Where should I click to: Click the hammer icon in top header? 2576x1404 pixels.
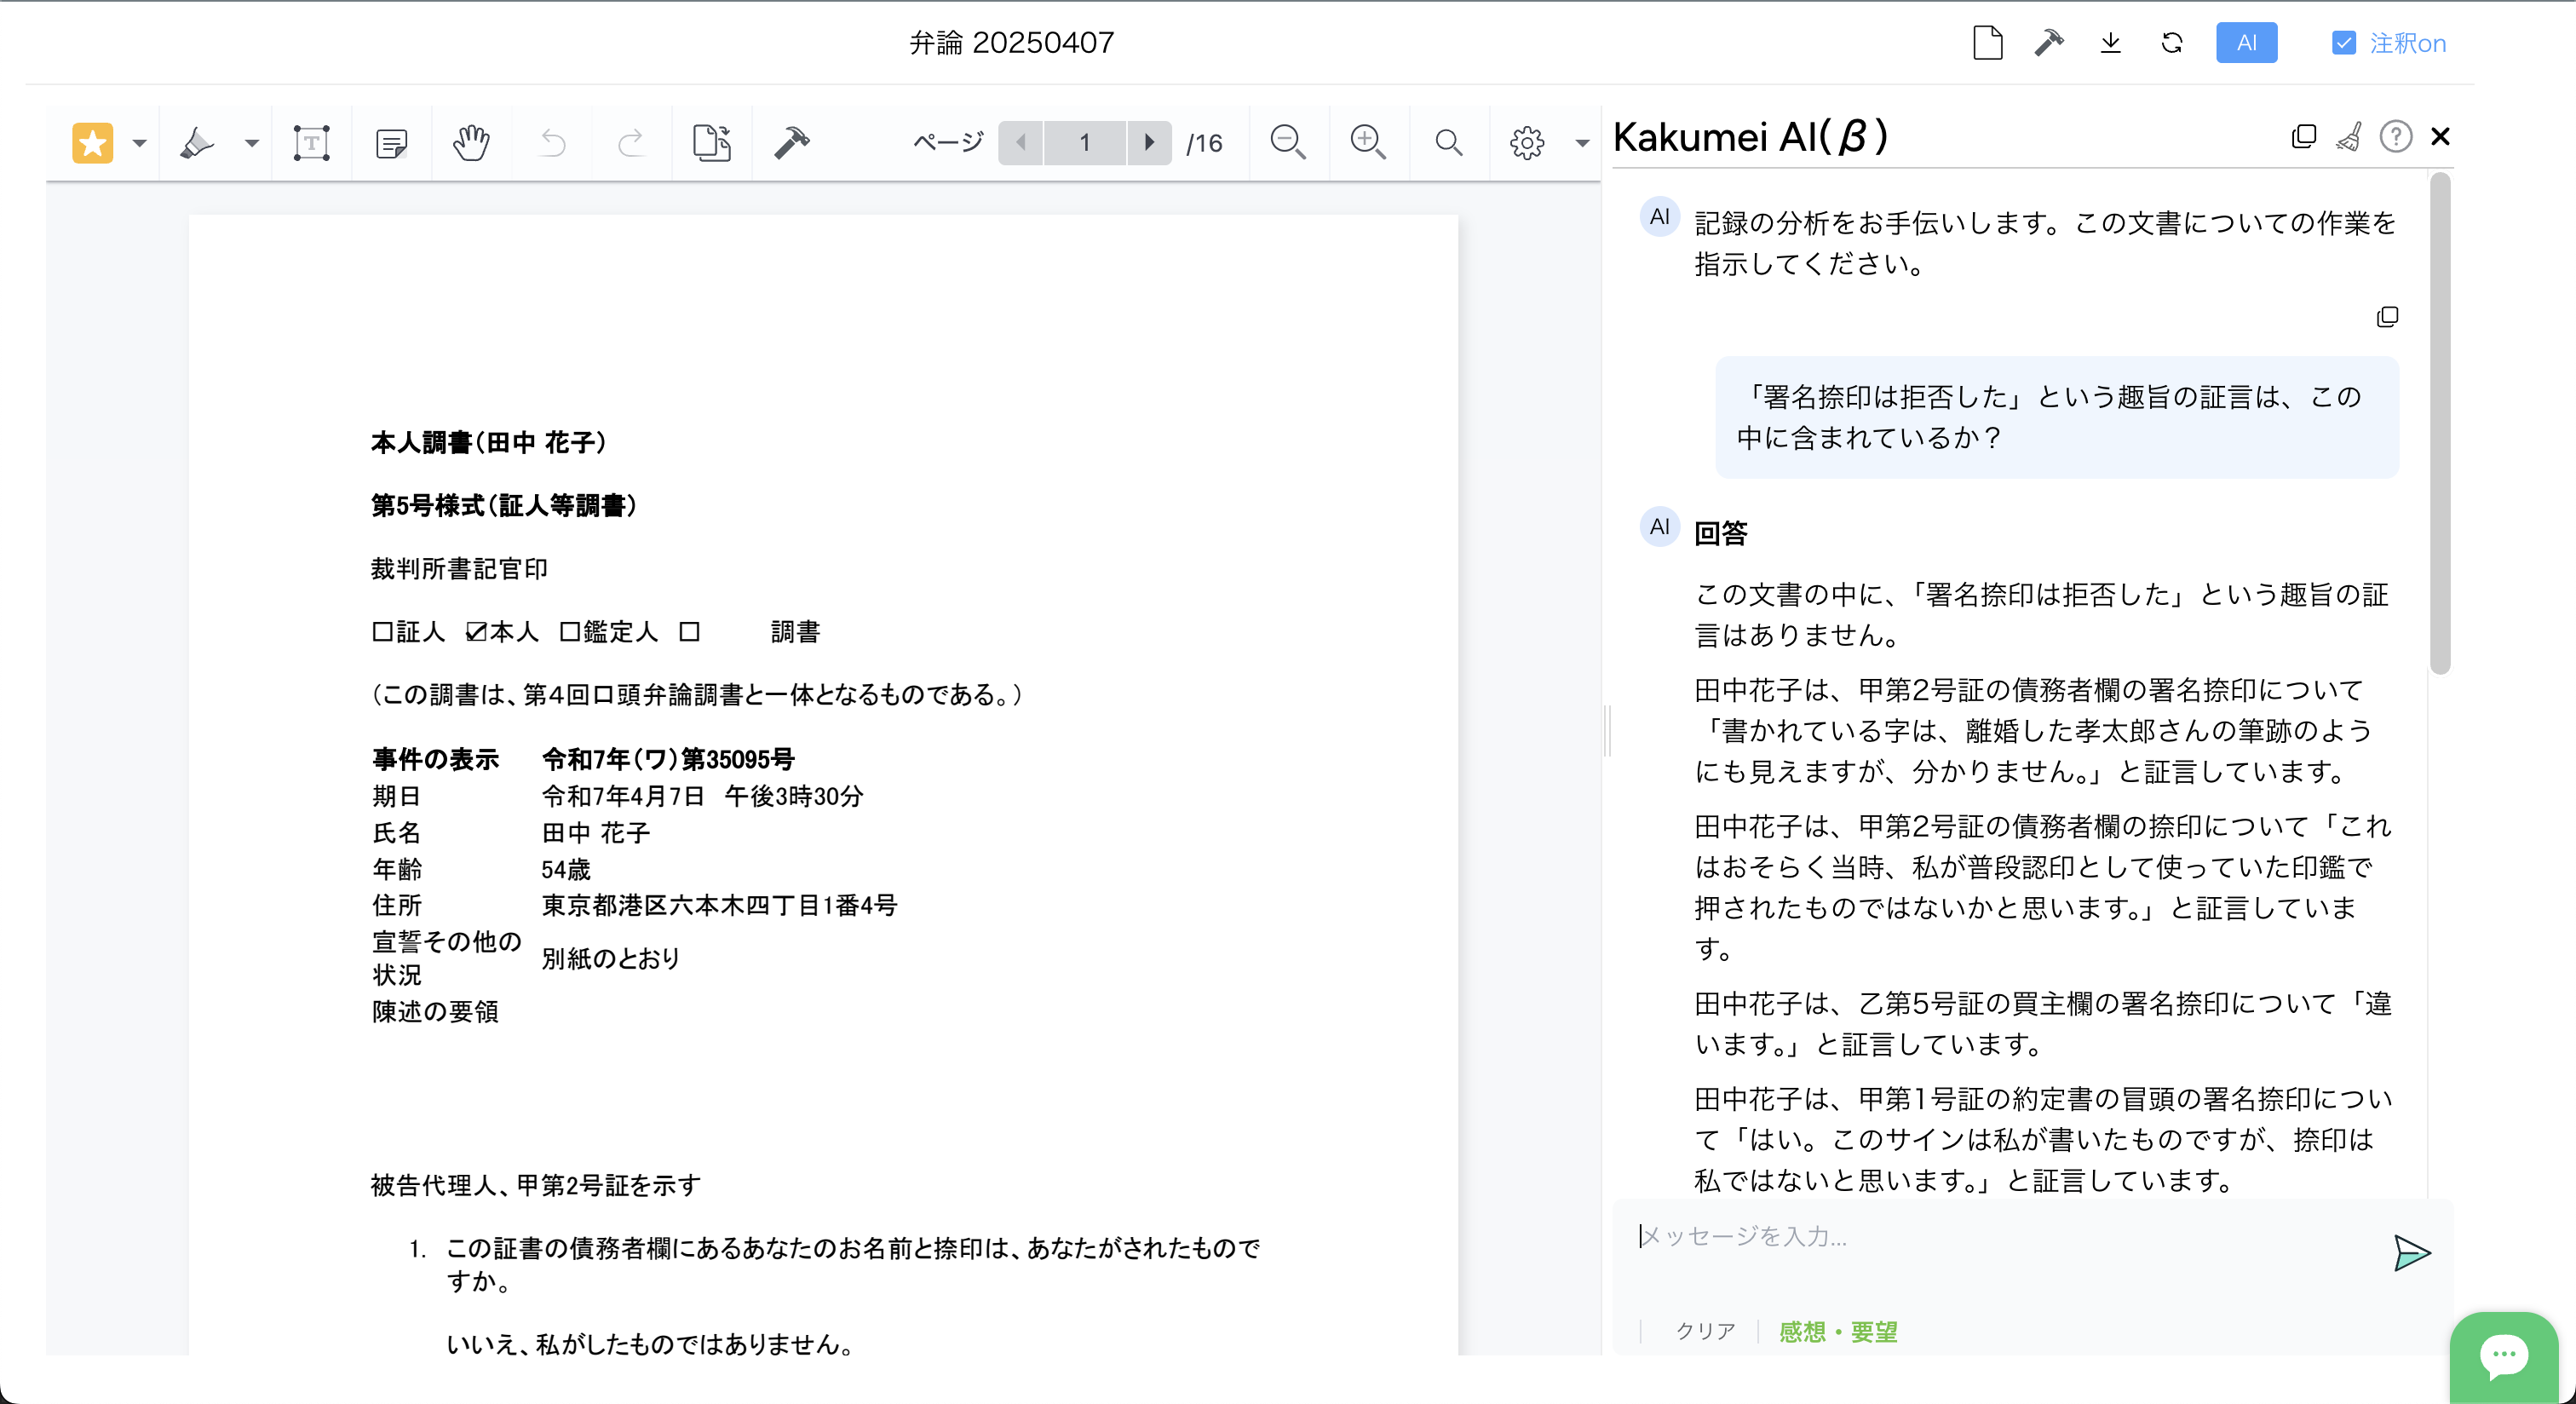[2049, 43]
